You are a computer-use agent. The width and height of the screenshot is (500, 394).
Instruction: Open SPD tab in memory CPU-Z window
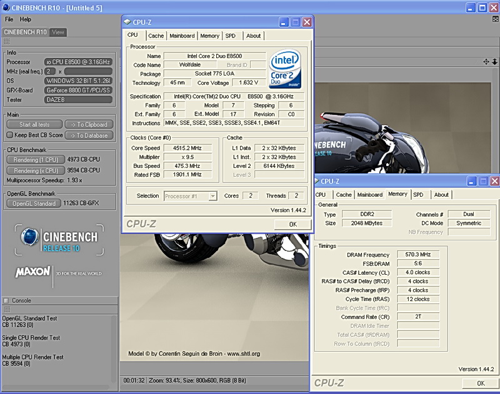click(418, 194)
